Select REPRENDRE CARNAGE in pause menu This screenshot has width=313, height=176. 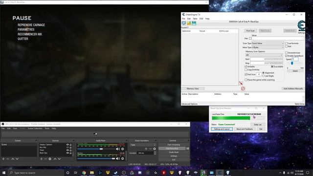(31, 25)
